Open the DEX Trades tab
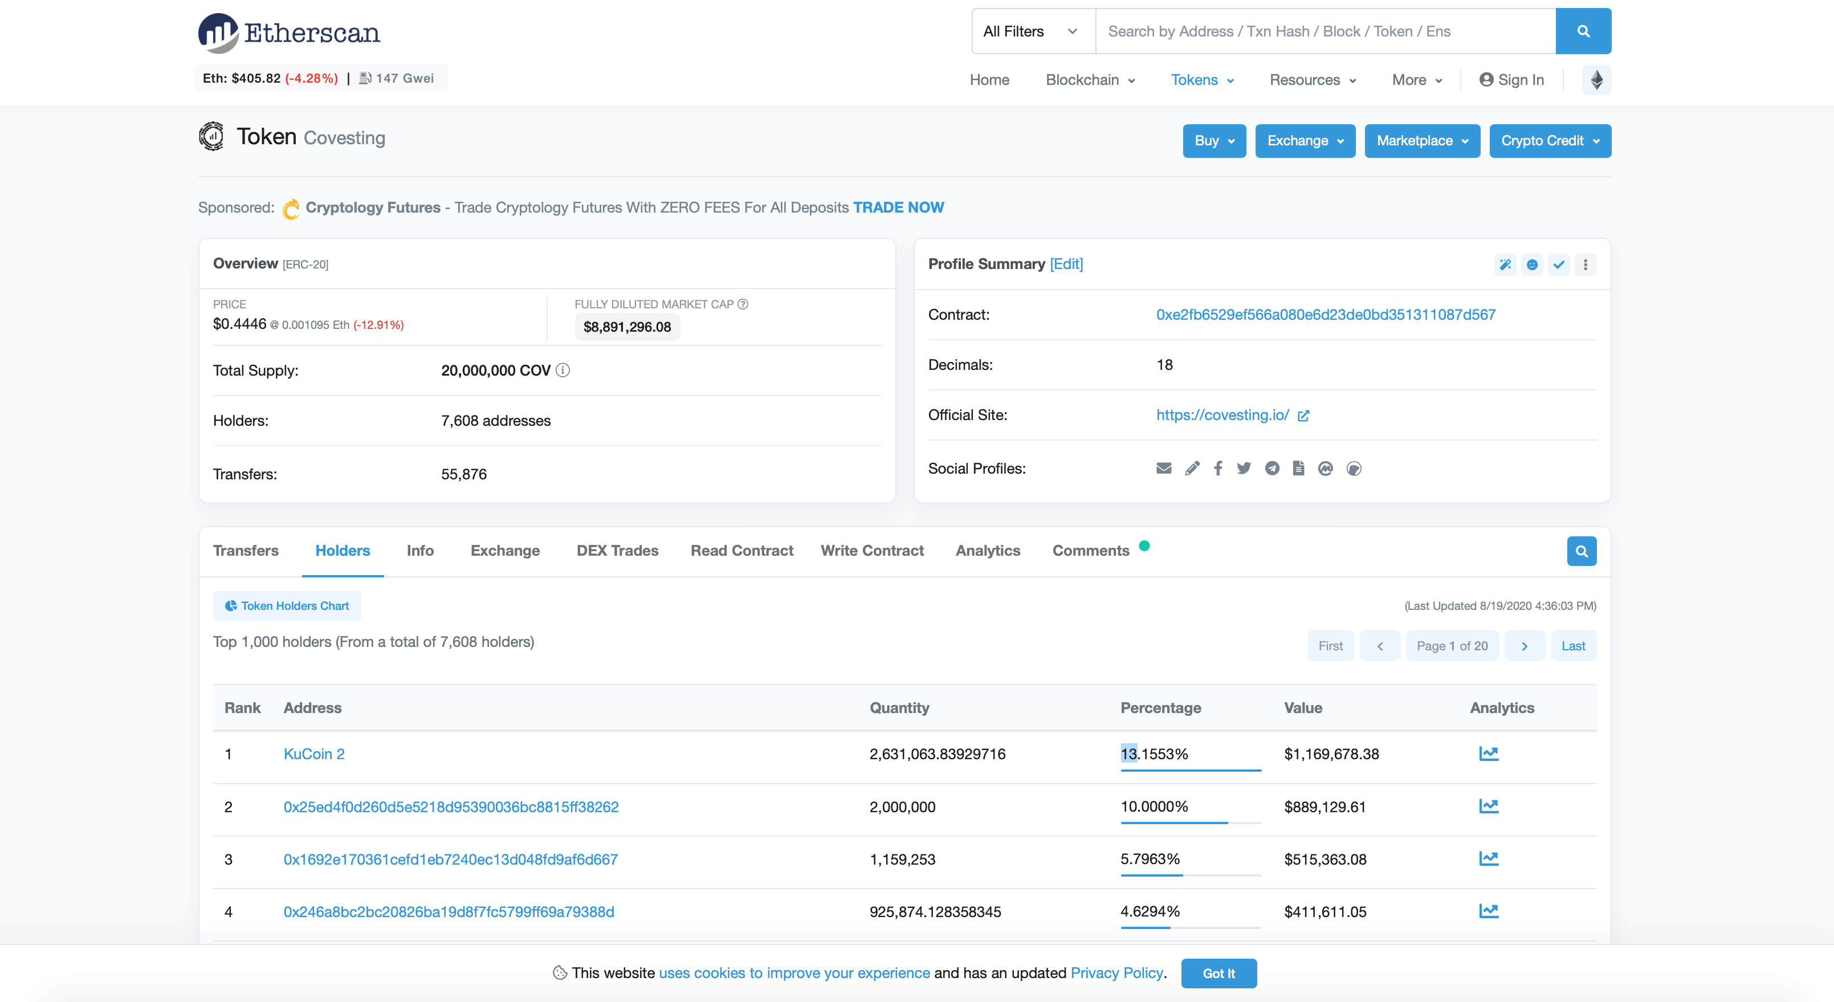 click(x=617, y=551)
